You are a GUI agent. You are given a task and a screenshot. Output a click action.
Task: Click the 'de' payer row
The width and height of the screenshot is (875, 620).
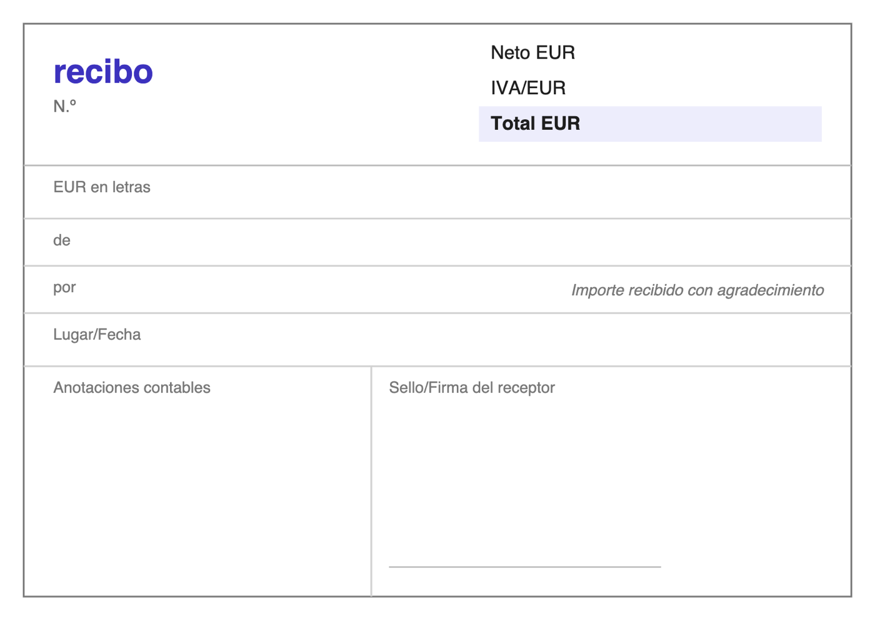437,242
